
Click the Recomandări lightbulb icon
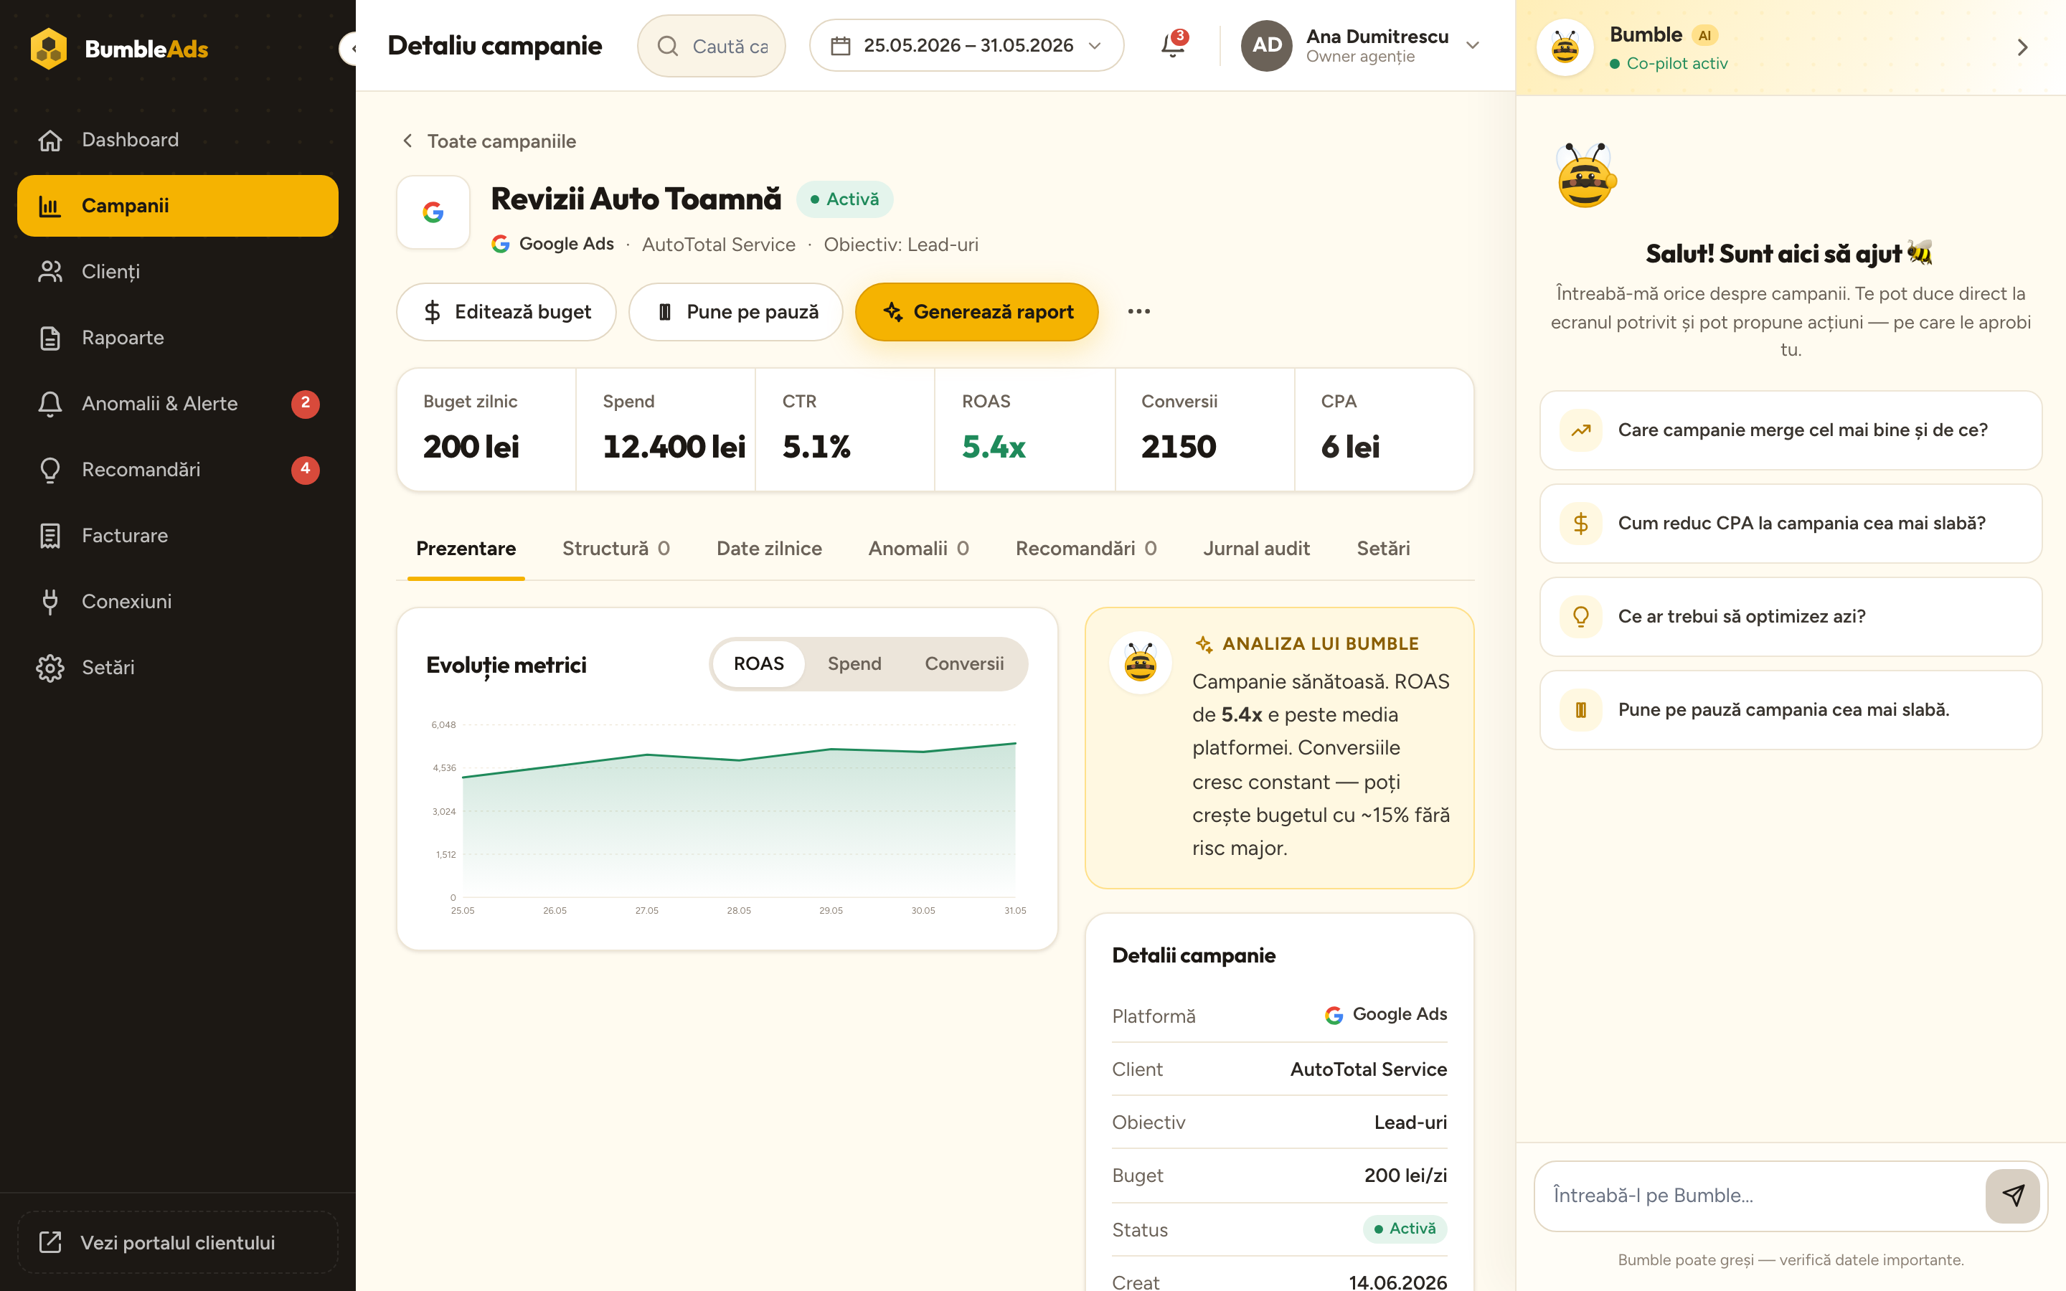click(x=50, y=470)
